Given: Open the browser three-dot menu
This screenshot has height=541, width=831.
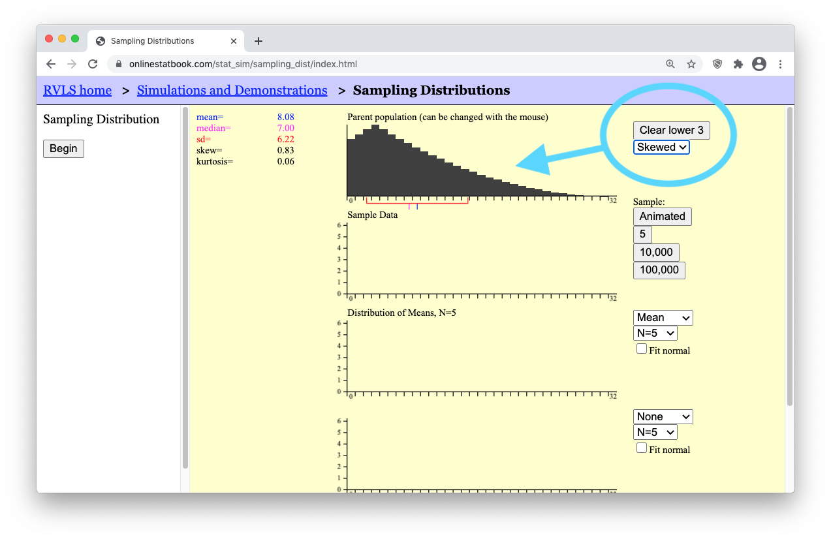Looking at the screenshot, I should tap(780, 64).
